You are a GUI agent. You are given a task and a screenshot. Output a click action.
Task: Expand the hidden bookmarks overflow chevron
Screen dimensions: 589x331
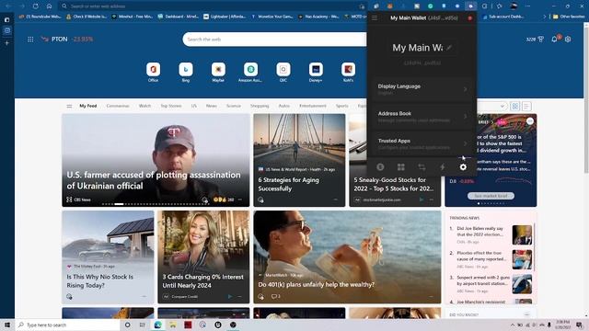point(544,17)
